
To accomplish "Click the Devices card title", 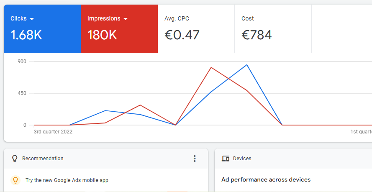I will [242, 159].
